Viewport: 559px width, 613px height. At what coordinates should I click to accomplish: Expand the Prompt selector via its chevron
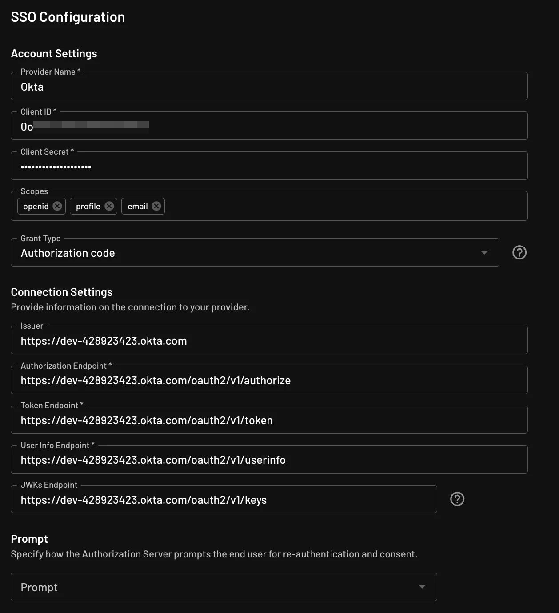[421, 587]
